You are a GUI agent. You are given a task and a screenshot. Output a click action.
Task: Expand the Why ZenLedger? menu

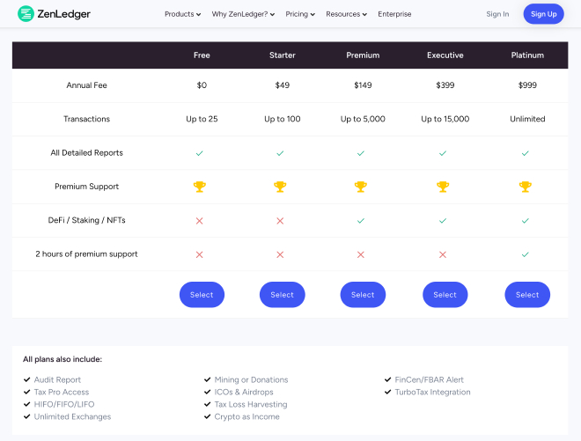pos(243,14)
